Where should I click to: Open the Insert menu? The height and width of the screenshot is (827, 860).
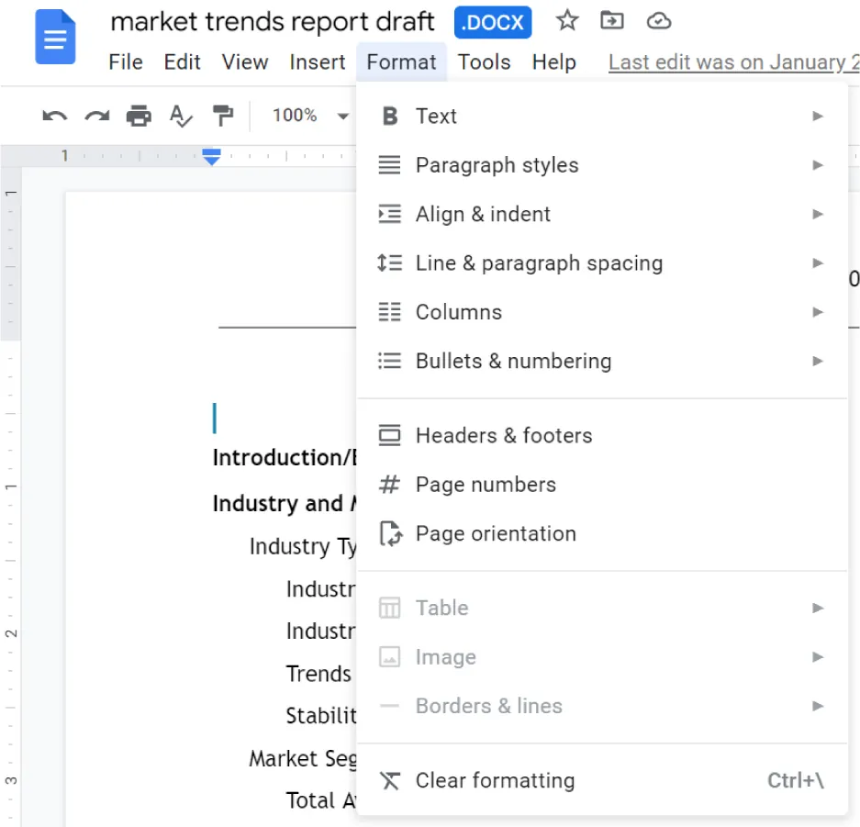tap(317, 61)
